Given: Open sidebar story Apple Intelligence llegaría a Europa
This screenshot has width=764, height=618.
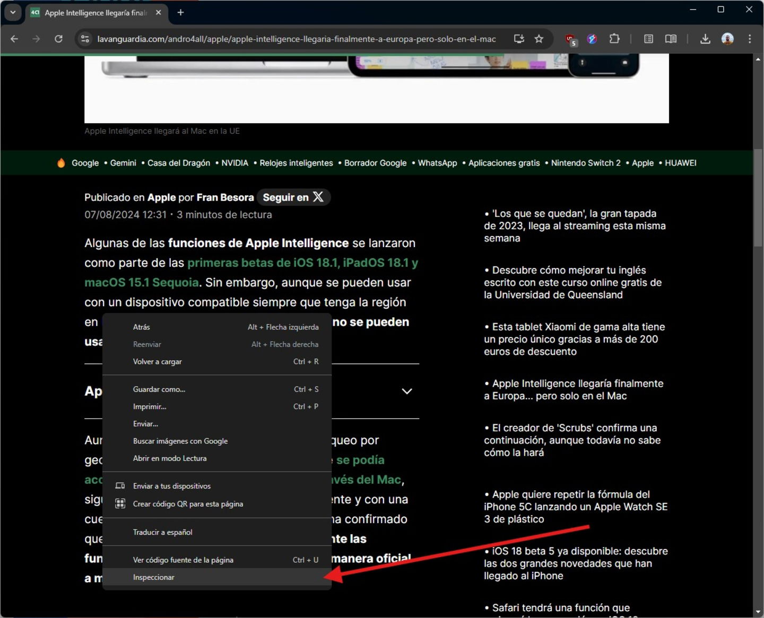Looking at the screenshot, I should point(574,389).
